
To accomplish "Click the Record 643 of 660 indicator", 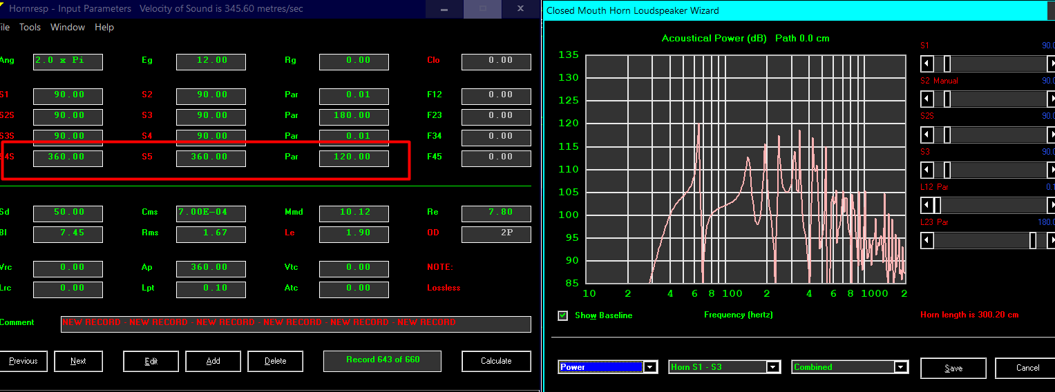I will [382, 361].
